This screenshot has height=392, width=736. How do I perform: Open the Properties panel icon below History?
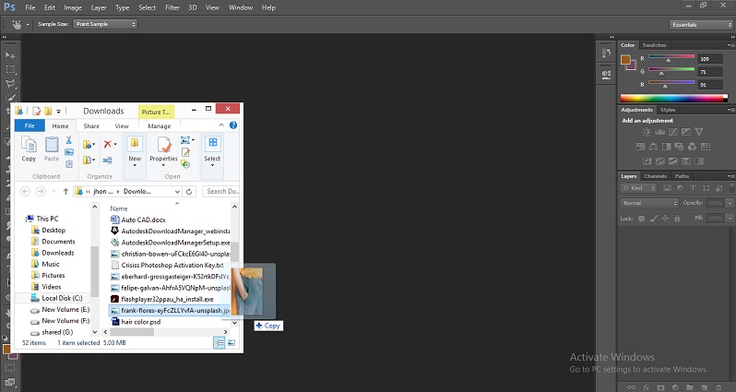click(x=606, y=74)
